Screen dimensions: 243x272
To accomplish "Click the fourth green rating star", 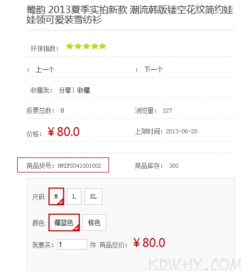I will [94, 46].
